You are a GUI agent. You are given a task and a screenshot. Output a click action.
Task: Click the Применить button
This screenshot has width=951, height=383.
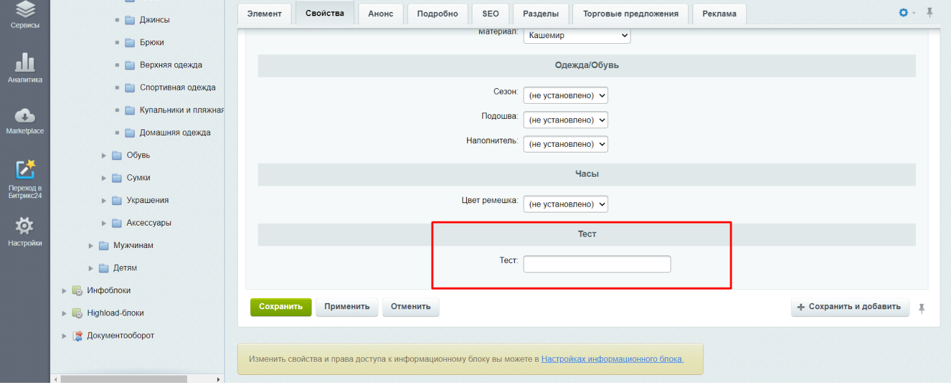click(x=347, y=307)
